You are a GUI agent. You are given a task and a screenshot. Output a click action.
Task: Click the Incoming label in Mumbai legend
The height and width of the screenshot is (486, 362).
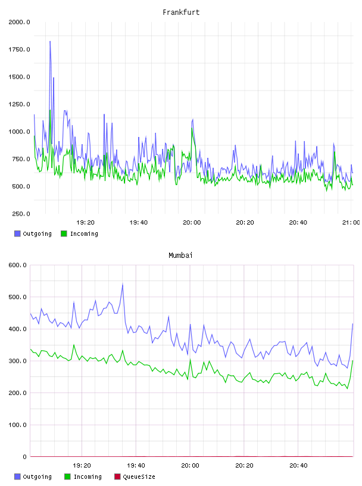pos(88,476)
